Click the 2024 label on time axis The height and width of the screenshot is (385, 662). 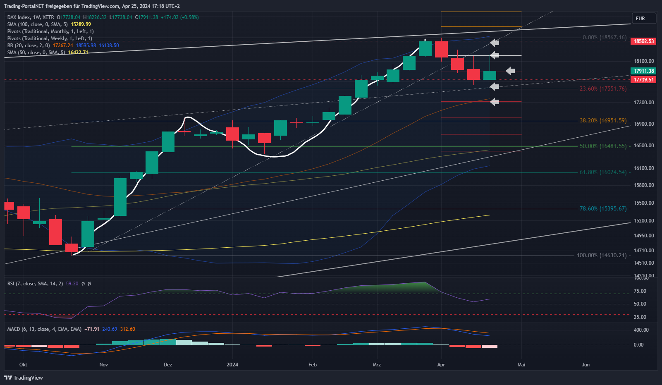pos(232,365)
